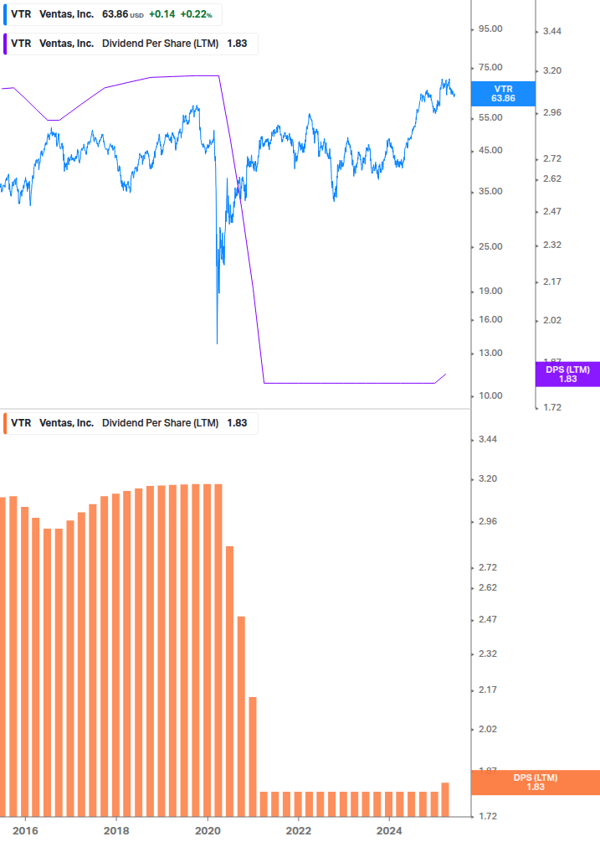Click the 25.00 price axis label
The image size is (600, 842).
click(490, 246)
